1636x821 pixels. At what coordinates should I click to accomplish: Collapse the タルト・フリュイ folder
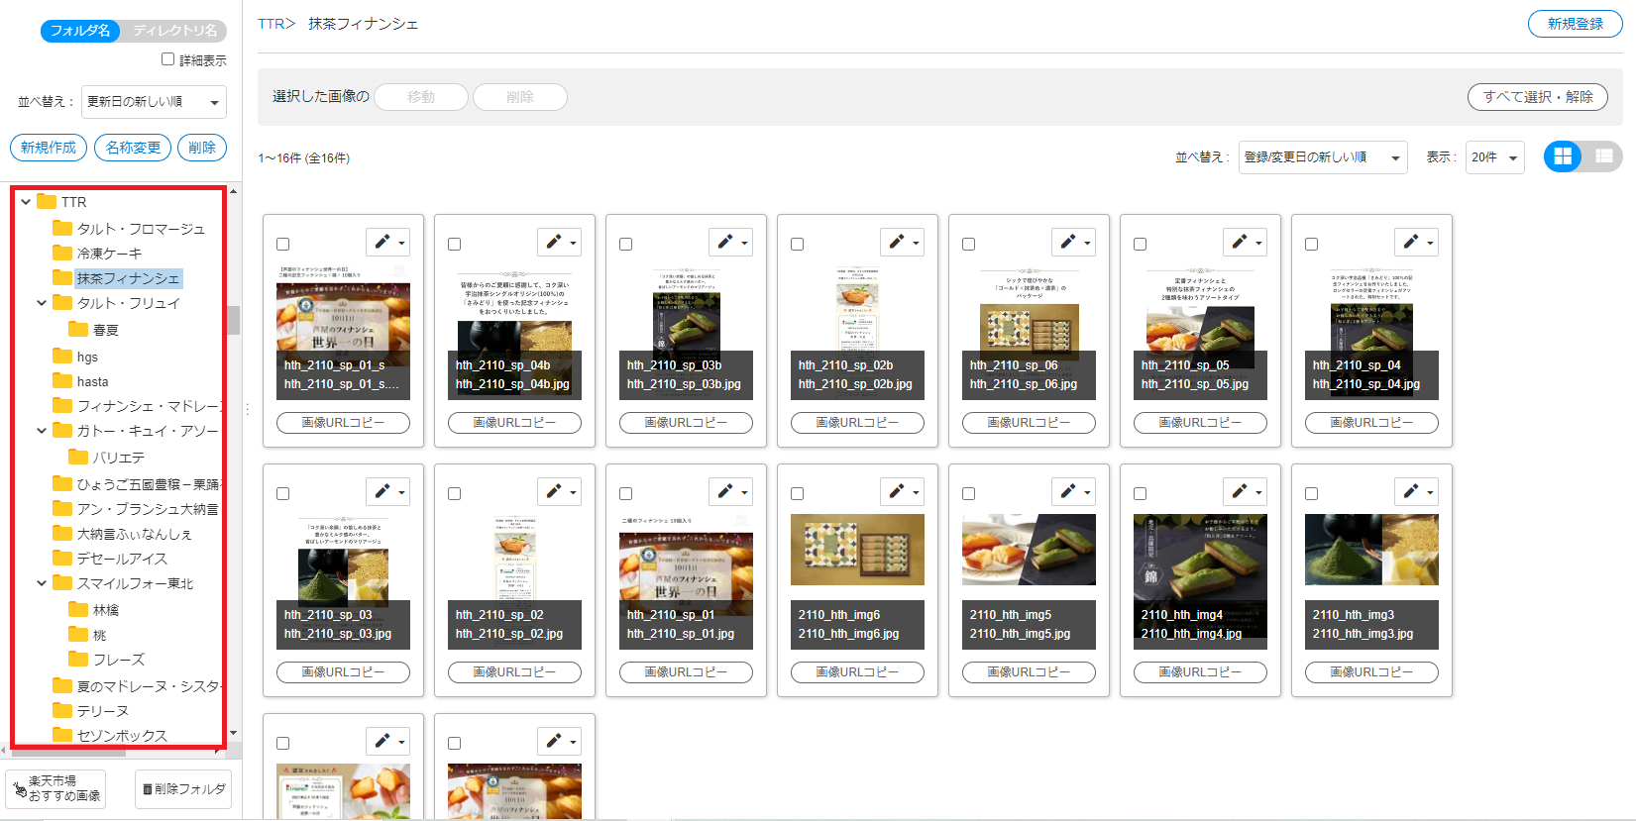pos(42,303)
